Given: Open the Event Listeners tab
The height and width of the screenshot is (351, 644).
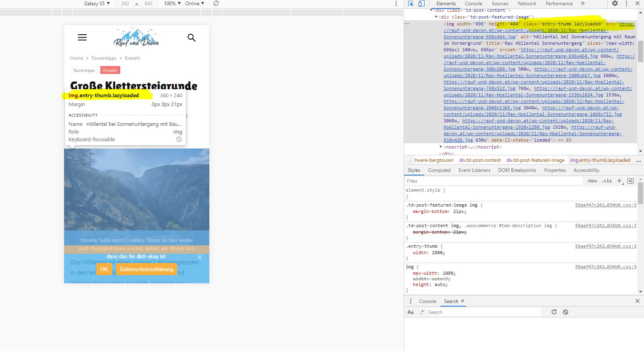Looking at the screenshot, I should pyautogui.click(x=474, y=170).
